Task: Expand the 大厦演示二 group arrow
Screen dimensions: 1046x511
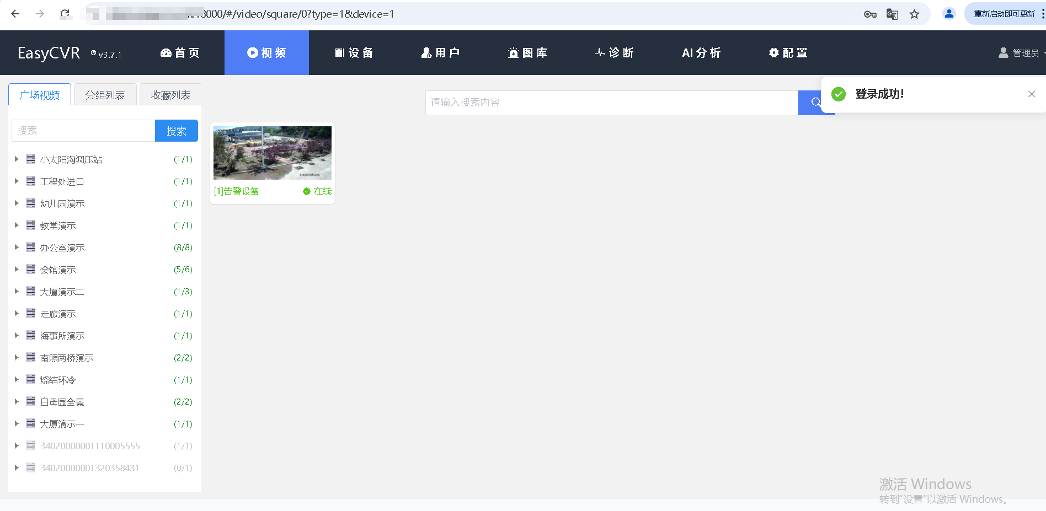Action: (x=16, y=291)
